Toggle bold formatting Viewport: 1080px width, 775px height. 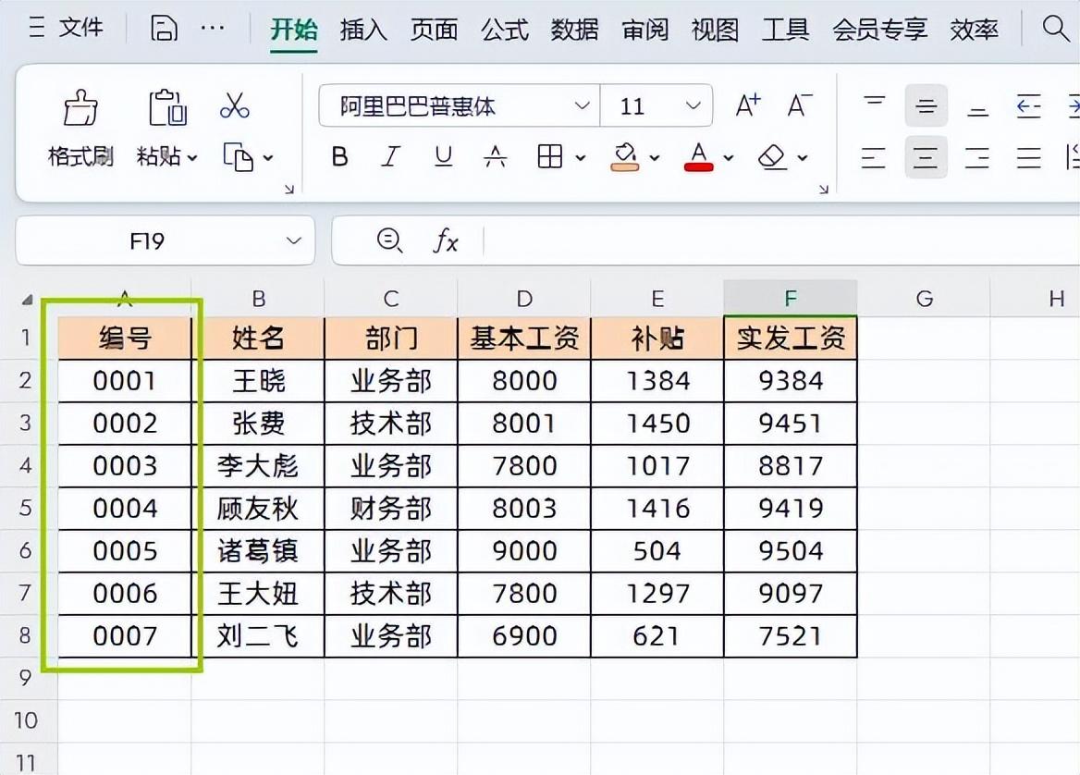[339, 157]
